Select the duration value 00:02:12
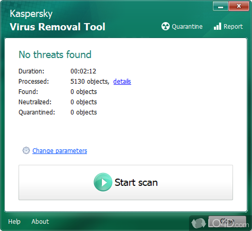This screenshot has width=252, height=231. pos(83,71)
